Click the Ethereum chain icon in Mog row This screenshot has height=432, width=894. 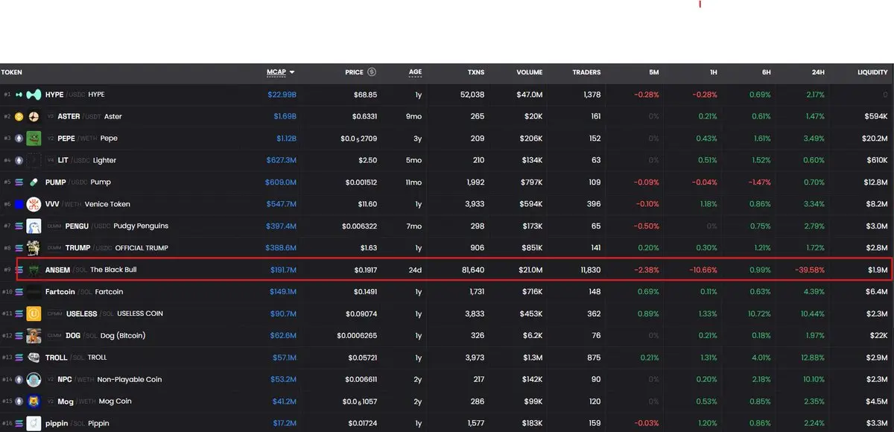[x=19, y=401]
